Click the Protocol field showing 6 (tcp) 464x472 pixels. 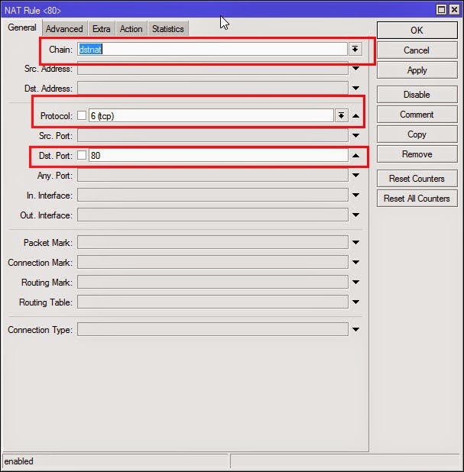click(211, 115)
